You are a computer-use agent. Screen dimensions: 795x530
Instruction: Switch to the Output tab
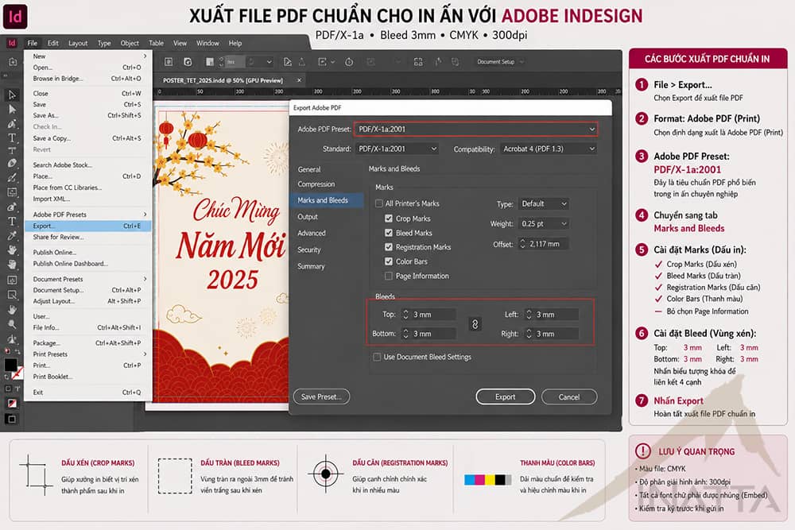307,216
